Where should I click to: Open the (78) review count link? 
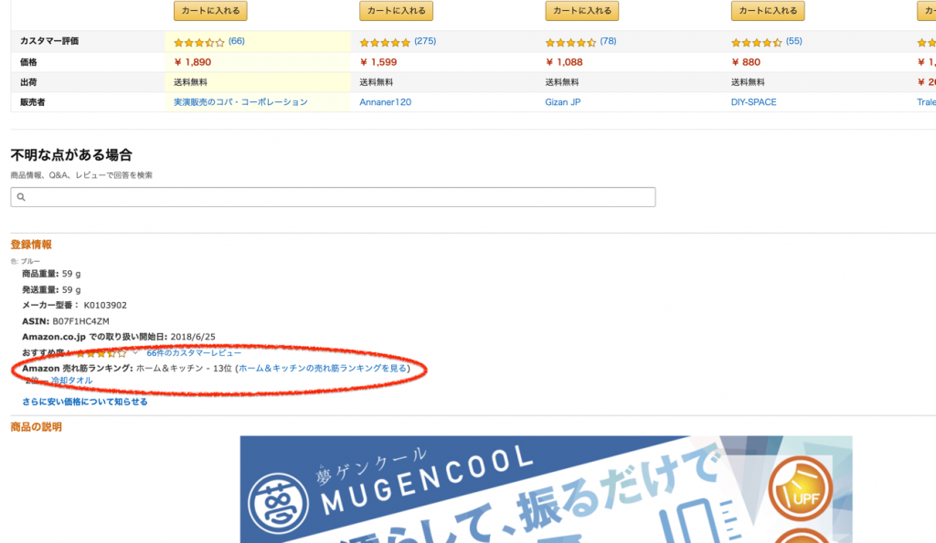click(x=608, y=41)
